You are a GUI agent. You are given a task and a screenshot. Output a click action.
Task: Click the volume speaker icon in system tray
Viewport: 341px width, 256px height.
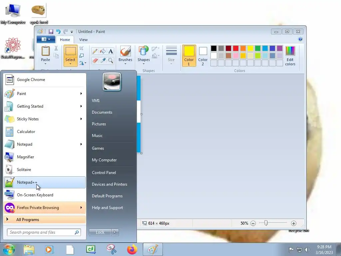[307, 250]
